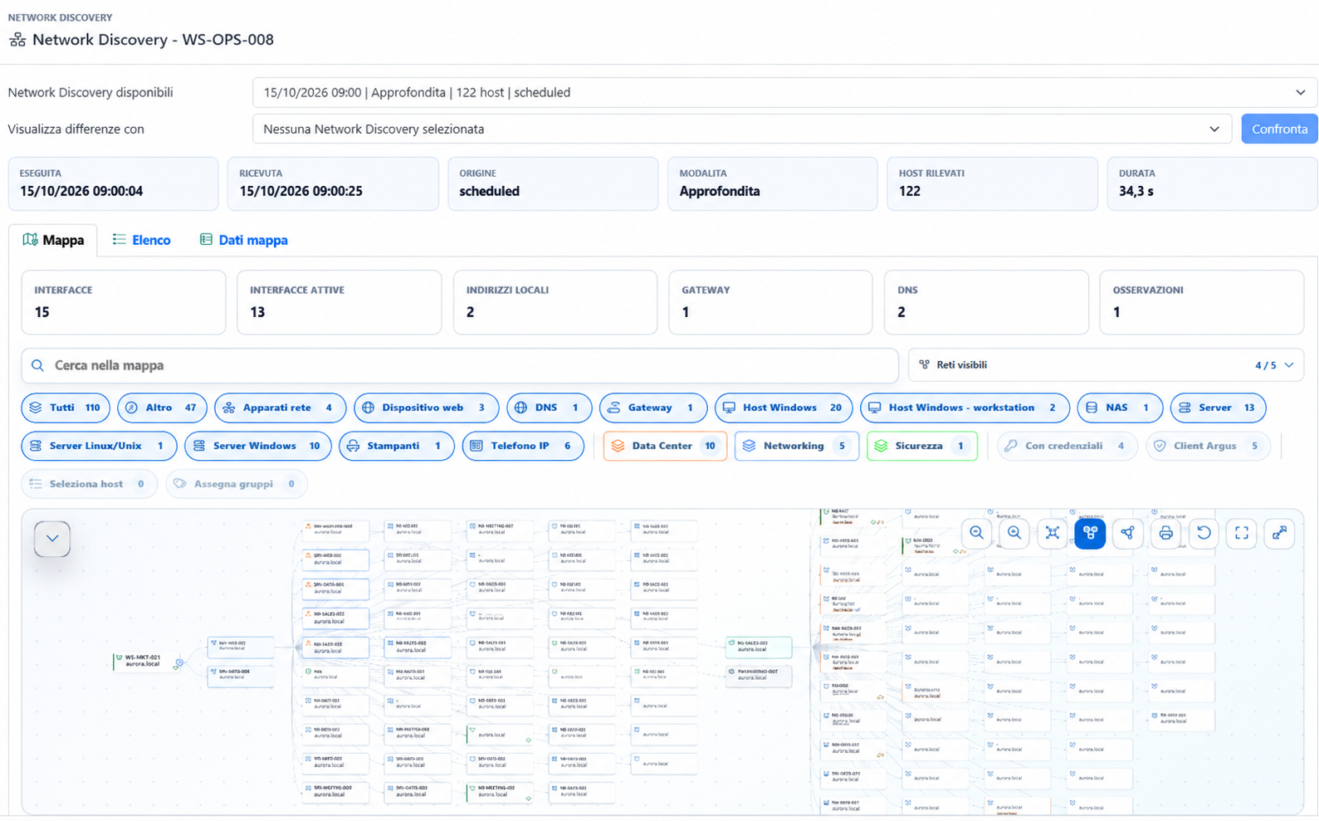
Task: Open Visualizza differenze con dropdown
Action: (x=742, y=129)
